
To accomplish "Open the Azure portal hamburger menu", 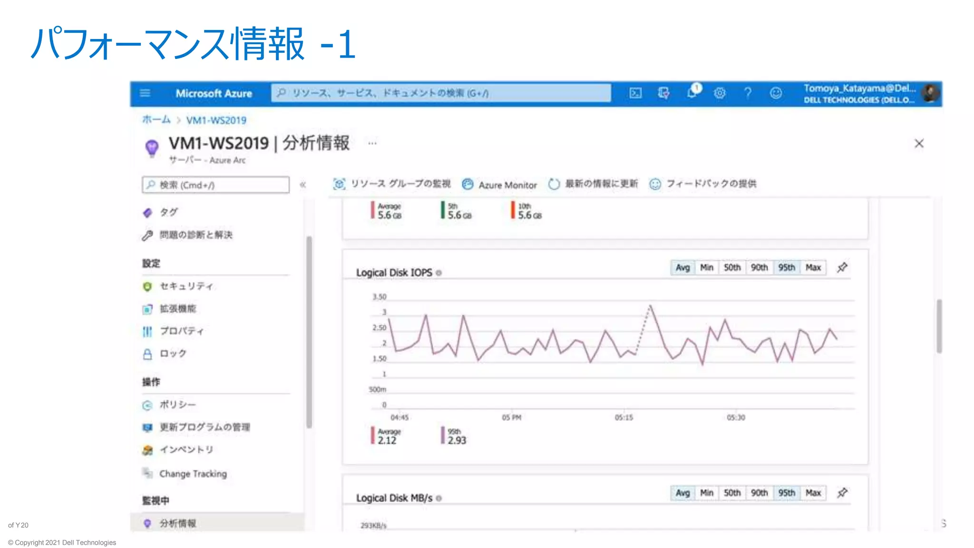I will [x=145, y=93].
